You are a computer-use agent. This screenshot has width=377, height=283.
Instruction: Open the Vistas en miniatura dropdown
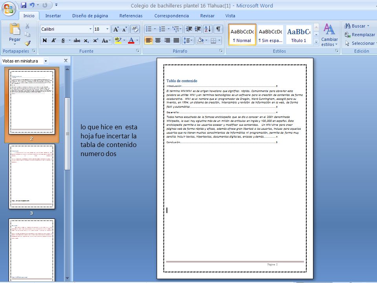46,61
